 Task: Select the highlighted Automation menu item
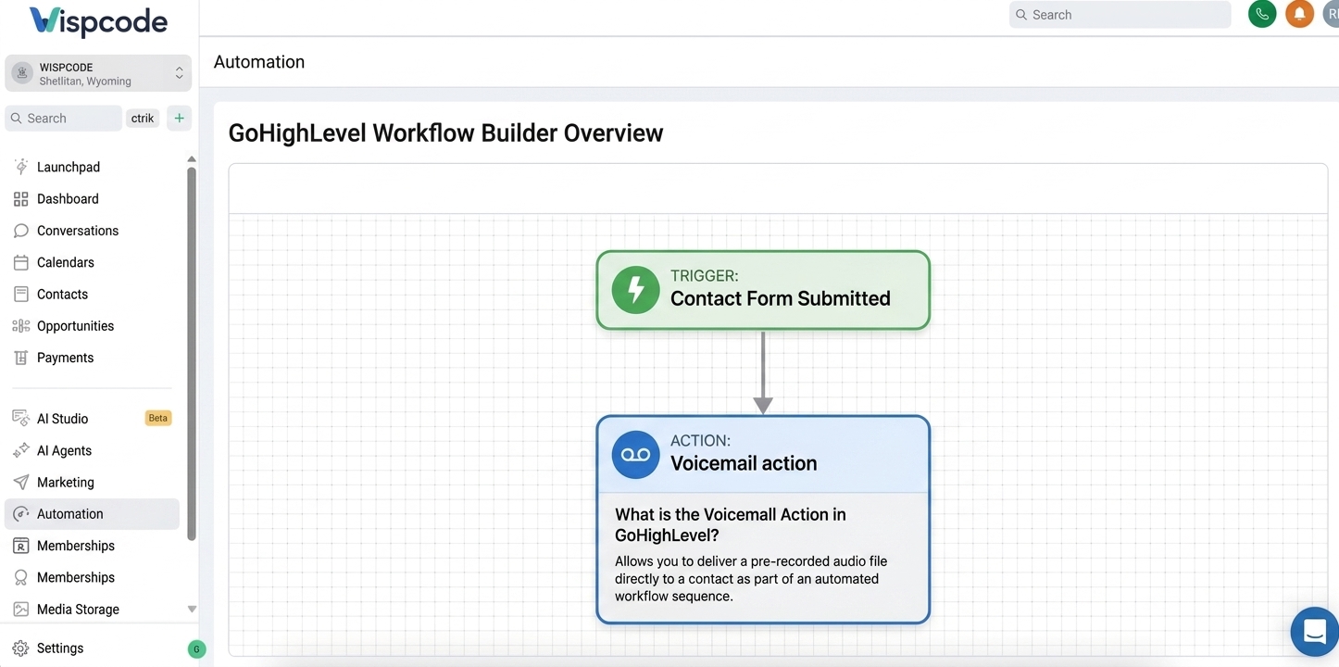click(x=92, y=514)
